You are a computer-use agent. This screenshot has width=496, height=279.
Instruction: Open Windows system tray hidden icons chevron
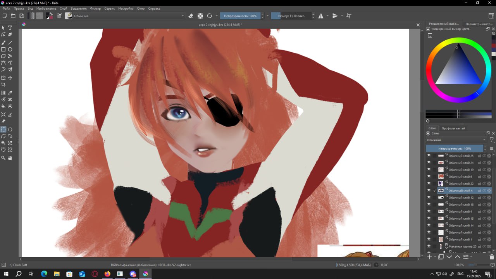(x=432, y=274)
